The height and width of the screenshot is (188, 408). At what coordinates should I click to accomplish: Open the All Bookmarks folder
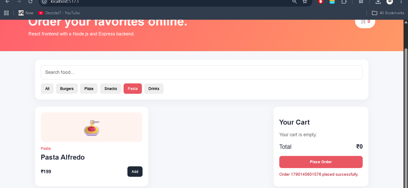tap(388, 13)
